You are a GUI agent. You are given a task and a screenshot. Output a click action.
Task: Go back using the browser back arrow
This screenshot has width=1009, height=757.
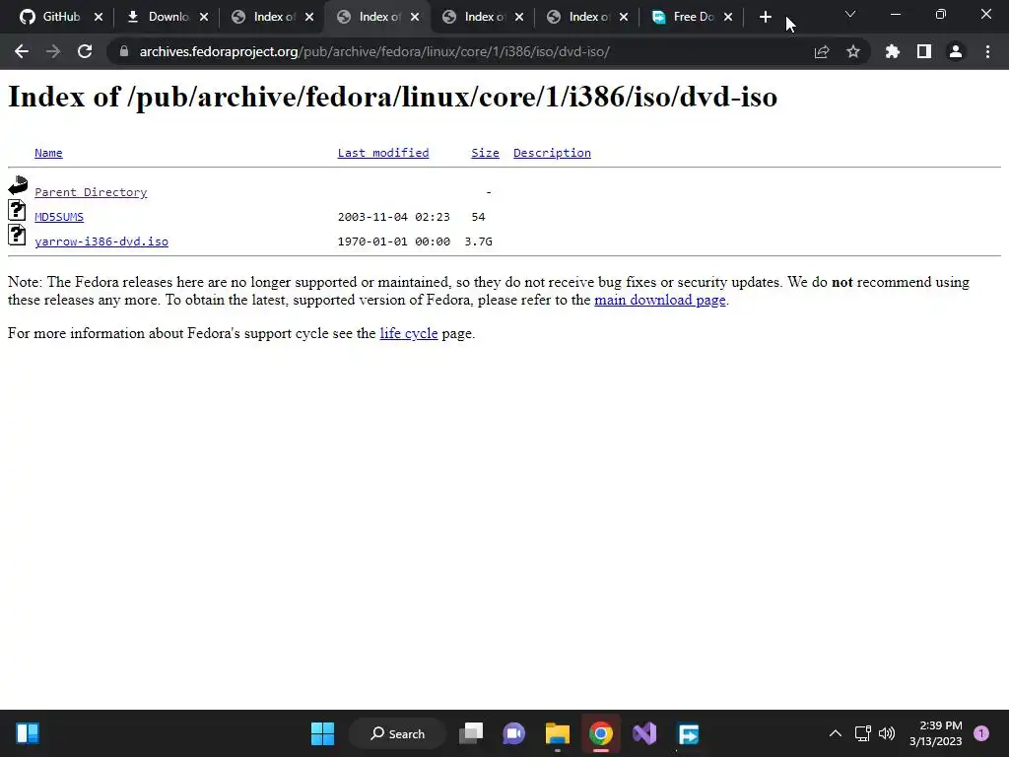22,51
